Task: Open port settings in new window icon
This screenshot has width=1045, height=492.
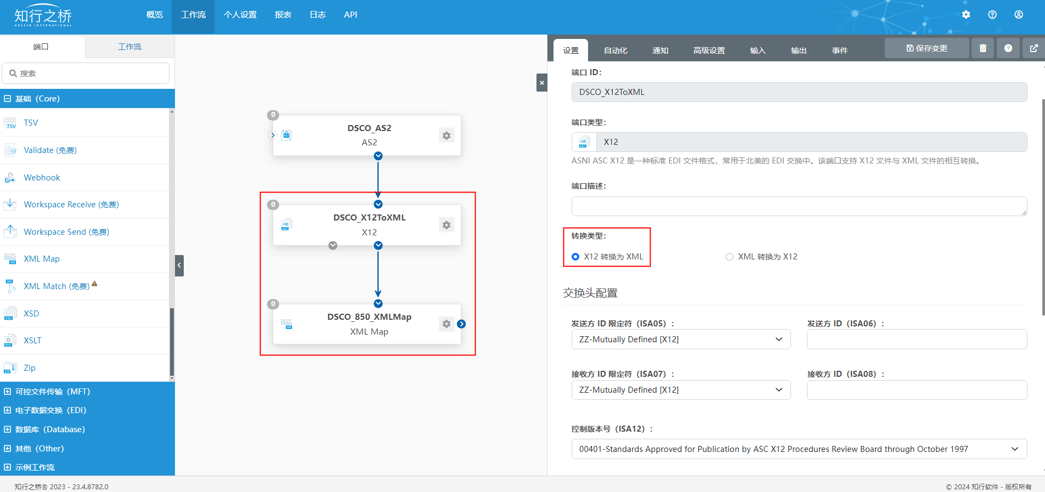Action: point(1033,48)
